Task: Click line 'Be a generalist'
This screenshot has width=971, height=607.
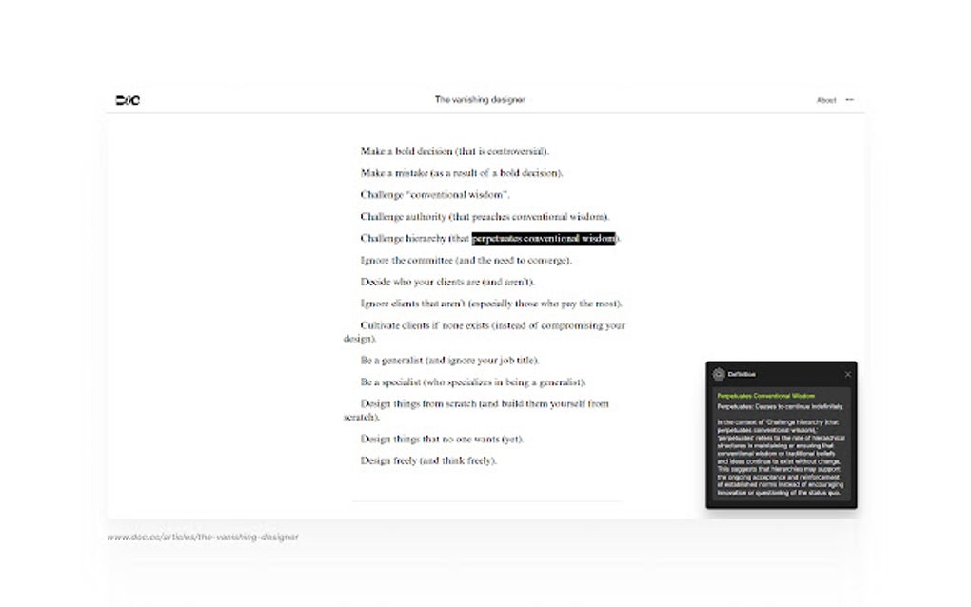Action: 449,361
